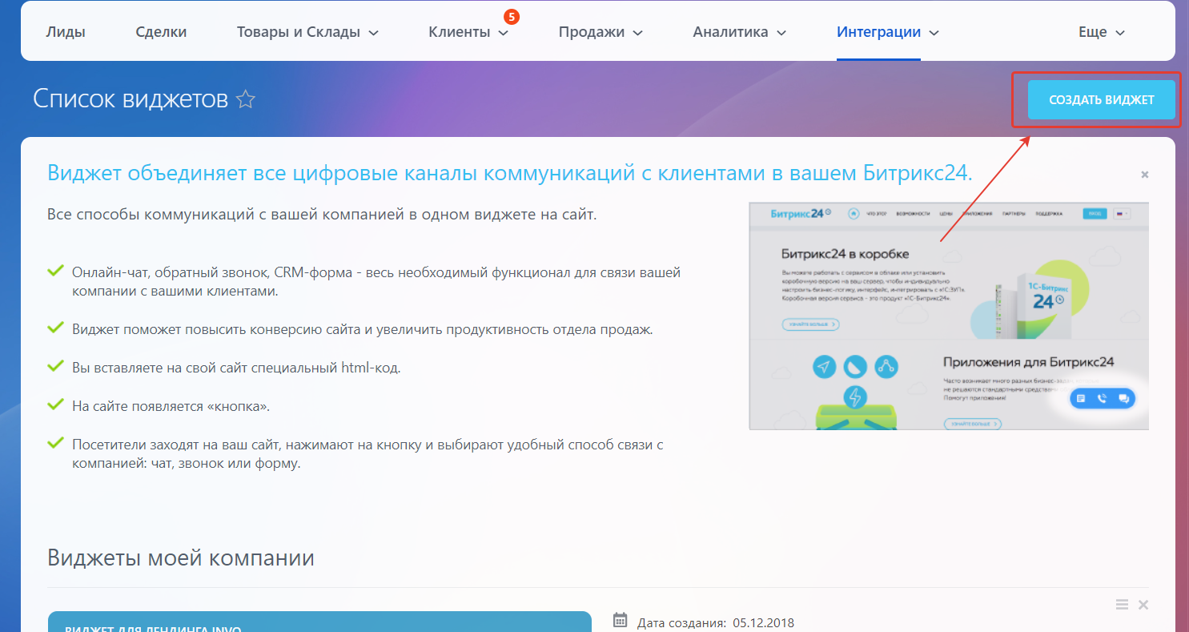The image size is (1189, 632).
Task: Click the creation date 05.12.2018
Action: click(x=763, y=623)
